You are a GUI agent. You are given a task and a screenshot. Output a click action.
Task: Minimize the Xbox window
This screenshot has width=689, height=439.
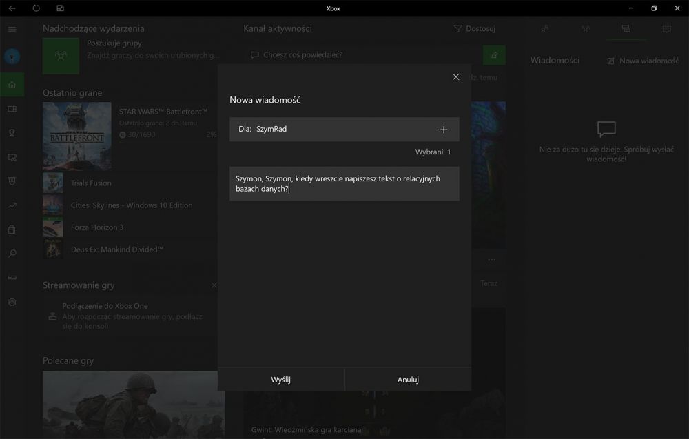point(631,8)
